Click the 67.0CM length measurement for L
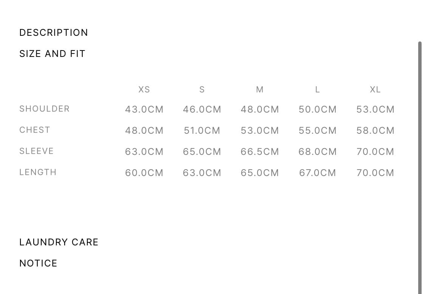The width and height of the screenshot is (425, 294). click(317, 173)
